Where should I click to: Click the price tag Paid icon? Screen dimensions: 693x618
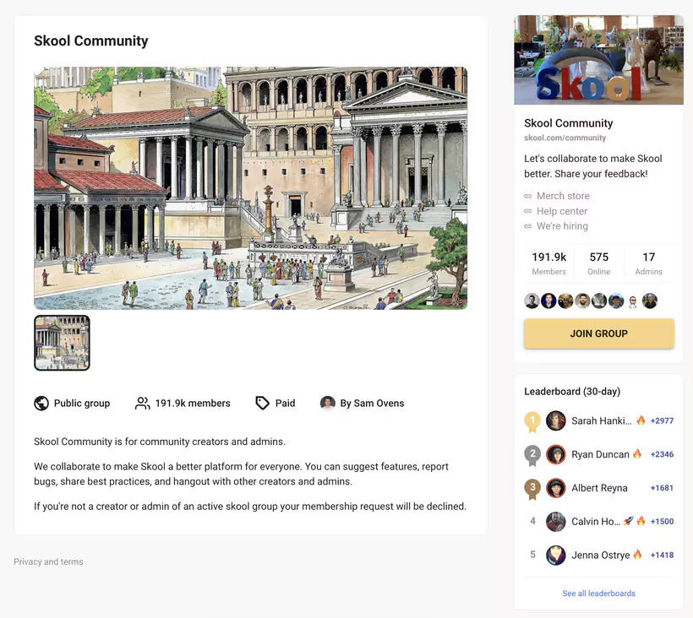263,403
